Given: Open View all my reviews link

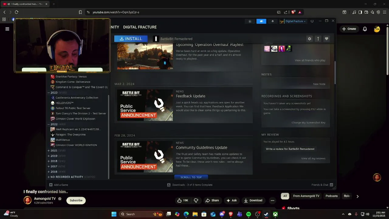Looking at the screenshot, I should (x=313, y=158).
